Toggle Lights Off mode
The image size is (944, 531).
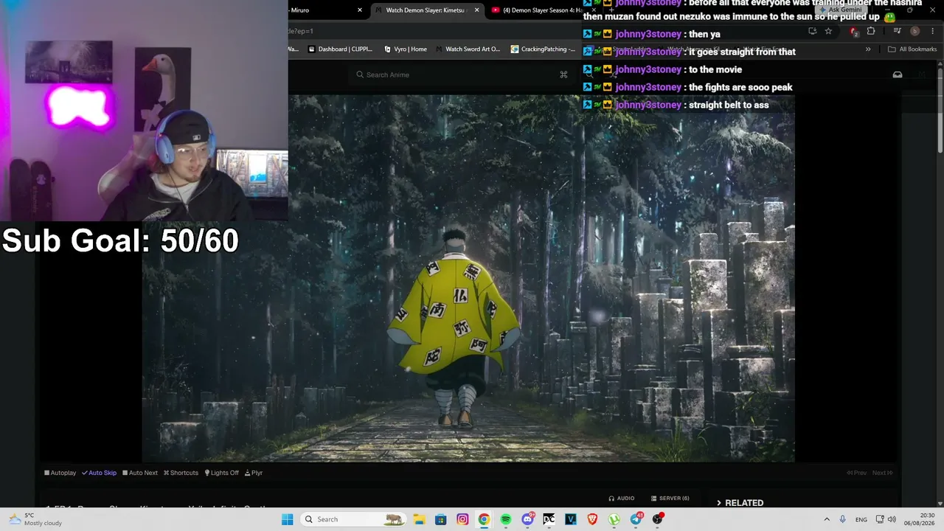[222, 473]
